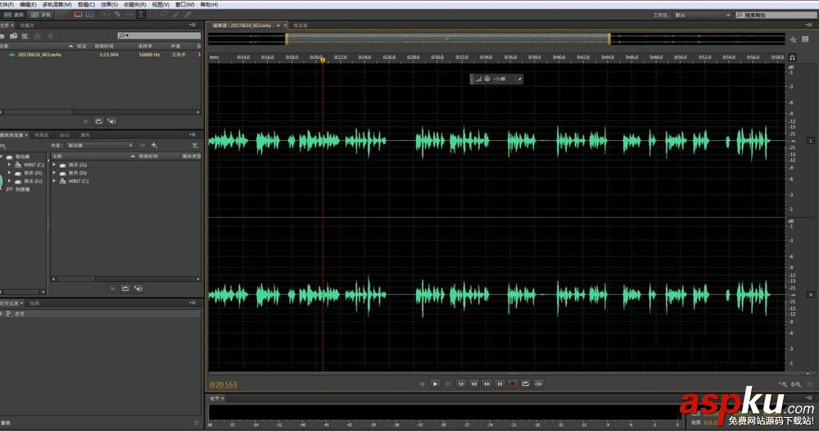Viewport: 819px width, 431px height.
Task: Click HUD gain knob showing +0 dB
Action: tap(486, 79)
